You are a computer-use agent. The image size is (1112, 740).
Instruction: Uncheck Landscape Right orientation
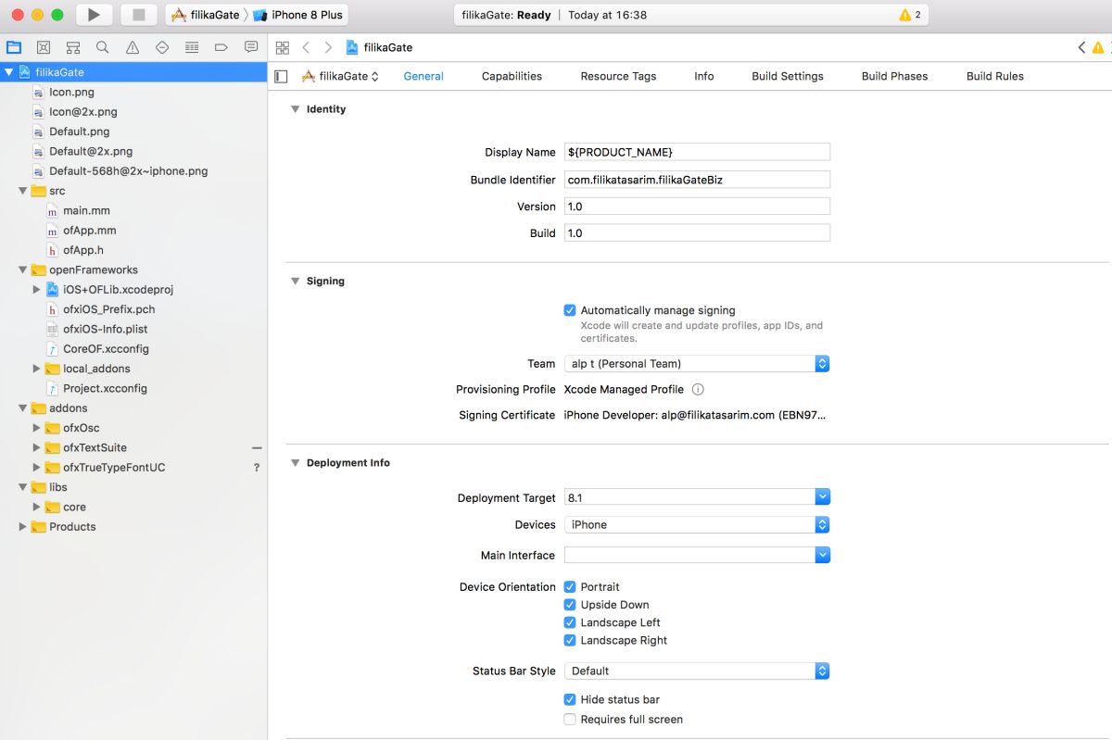point(570,641)
